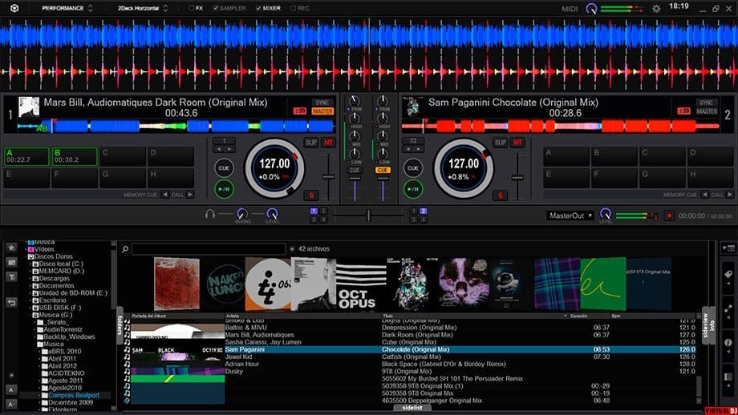Click the MasterOut level knob

click(606, 214)
